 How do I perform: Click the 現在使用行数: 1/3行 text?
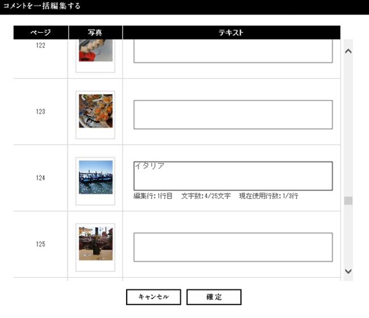click(269, 196)
